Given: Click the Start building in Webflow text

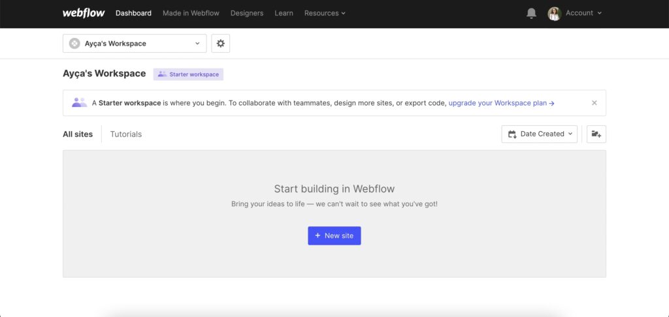Looking at the screenshot, I should click(334, 189).
